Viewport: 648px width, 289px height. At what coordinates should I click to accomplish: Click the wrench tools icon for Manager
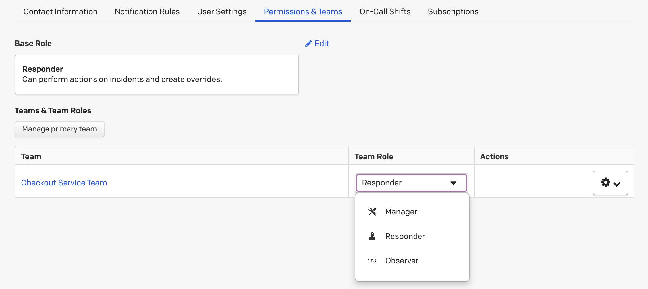tap(372, 212)
